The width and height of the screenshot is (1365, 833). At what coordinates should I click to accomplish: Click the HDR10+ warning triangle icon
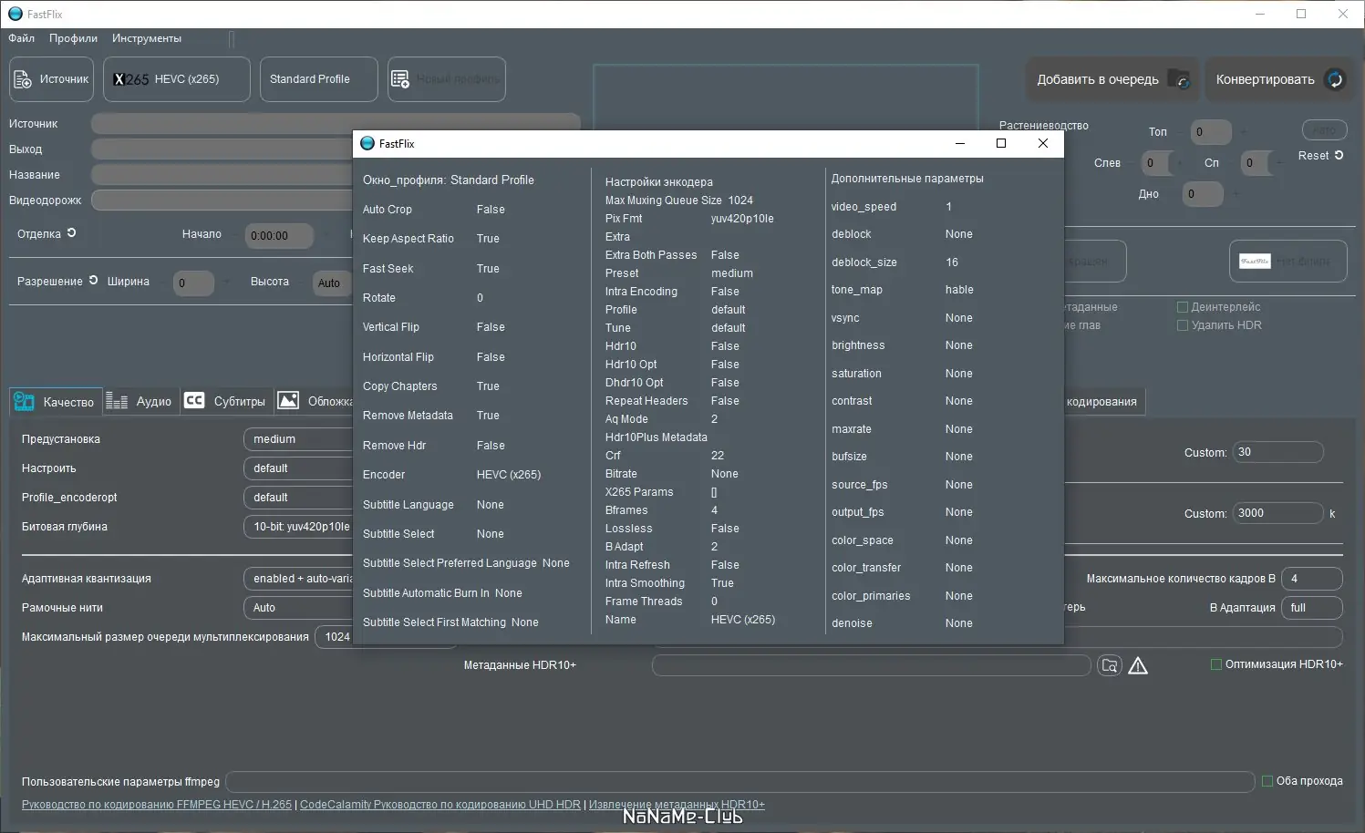pyautogui.click(x=1138, y=666)
